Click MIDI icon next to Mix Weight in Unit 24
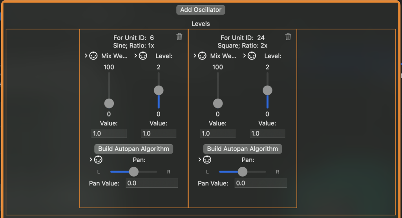 pos(202,56)
